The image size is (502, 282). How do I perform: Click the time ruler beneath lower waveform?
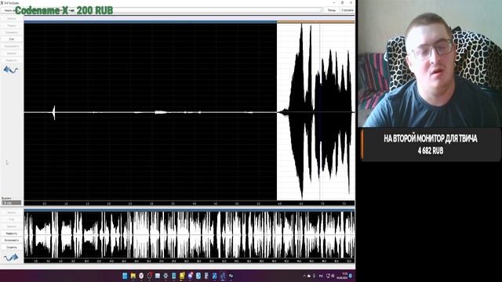[x=189, y=261]
